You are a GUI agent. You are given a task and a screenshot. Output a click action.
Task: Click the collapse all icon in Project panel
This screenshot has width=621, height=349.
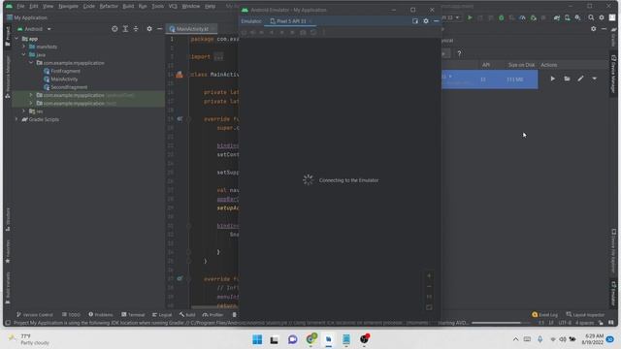[x=136, y=29]
